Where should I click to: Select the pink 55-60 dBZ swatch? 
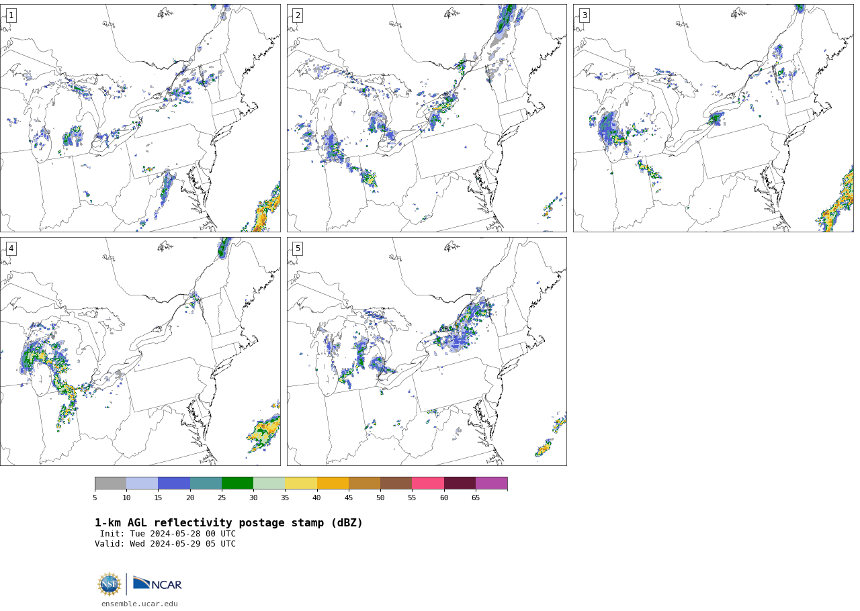tap(428, 483)
